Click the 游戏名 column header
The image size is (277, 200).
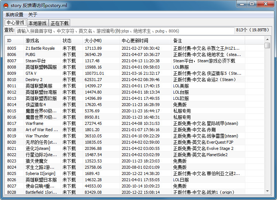42,41
